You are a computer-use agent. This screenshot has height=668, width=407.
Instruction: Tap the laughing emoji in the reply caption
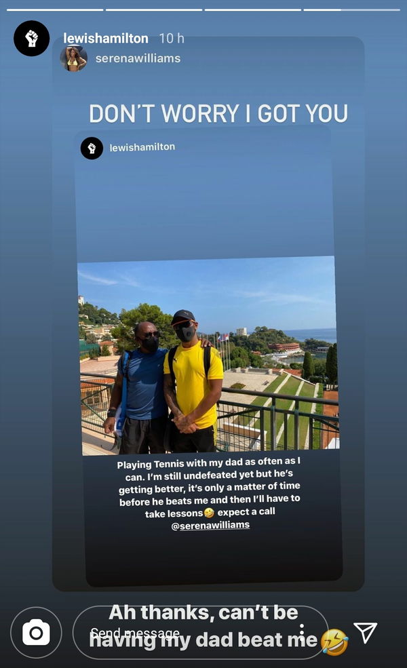[x=334, y=642]
